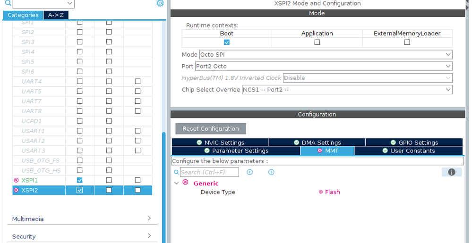The image size is (472, 243).
Task: Open the peripheral search combo box
Action: point(43,4)
